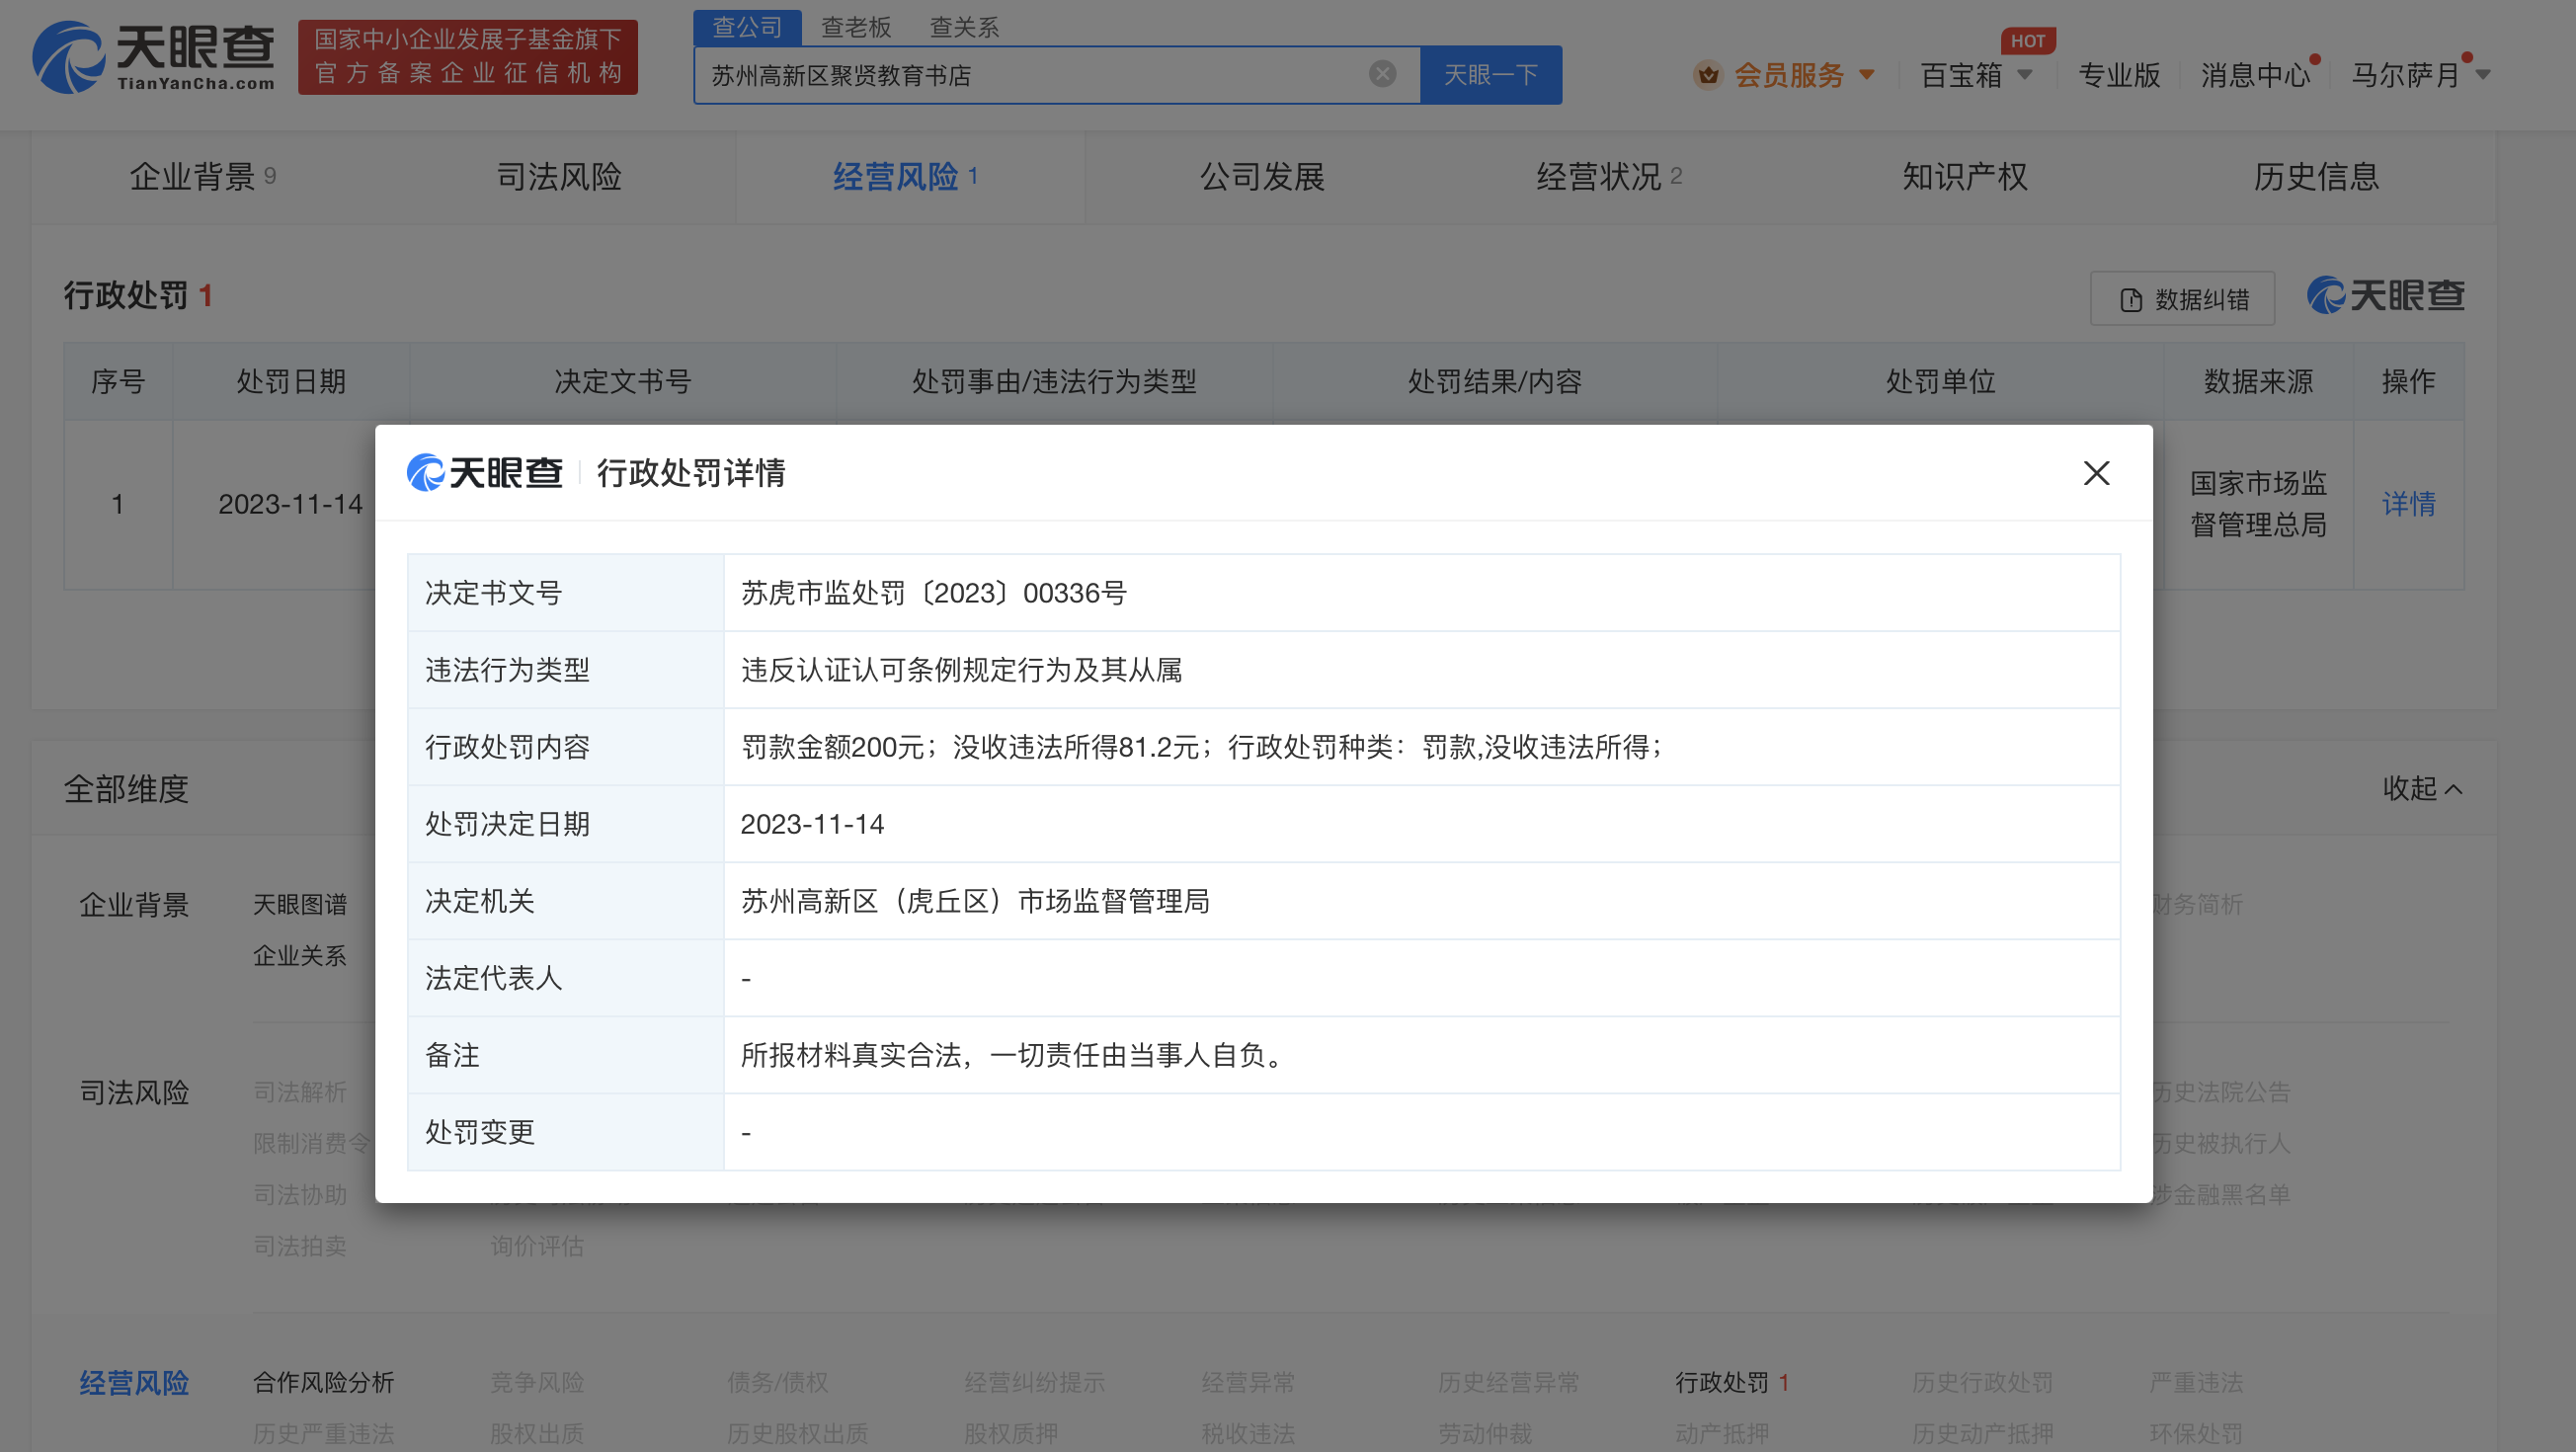This screenshot has height=1452, width=2576.
Task: Click the 天眼一下 search button
Action: pyautogui.click(x=1490, y=75)
